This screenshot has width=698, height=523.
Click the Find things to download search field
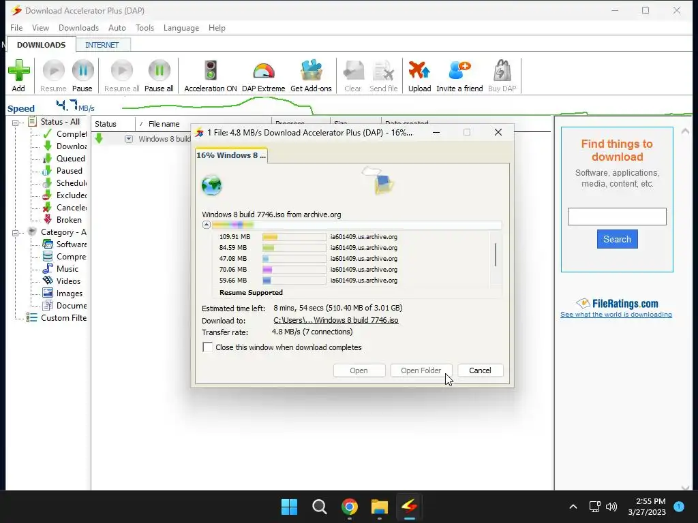(617, 217)
